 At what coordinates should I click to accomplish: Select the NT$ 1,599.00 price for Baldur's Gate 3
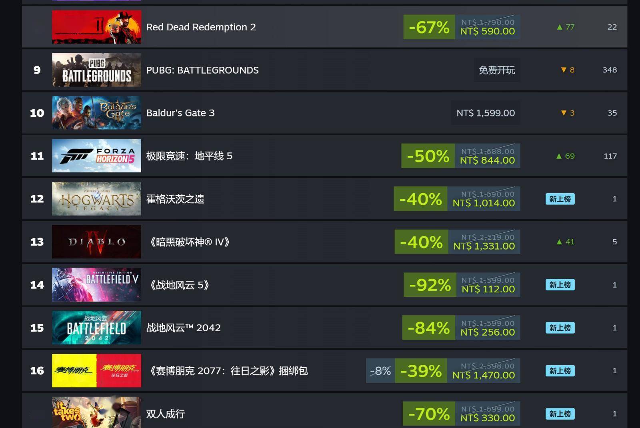coord(486,113)
